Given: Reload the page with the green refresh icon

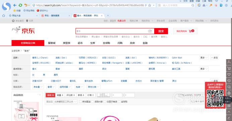Looking at the screenshot, I should point(20,5).
